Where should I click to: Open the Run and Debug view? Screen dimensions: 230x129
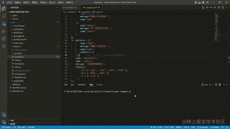(x=4, y=31)
